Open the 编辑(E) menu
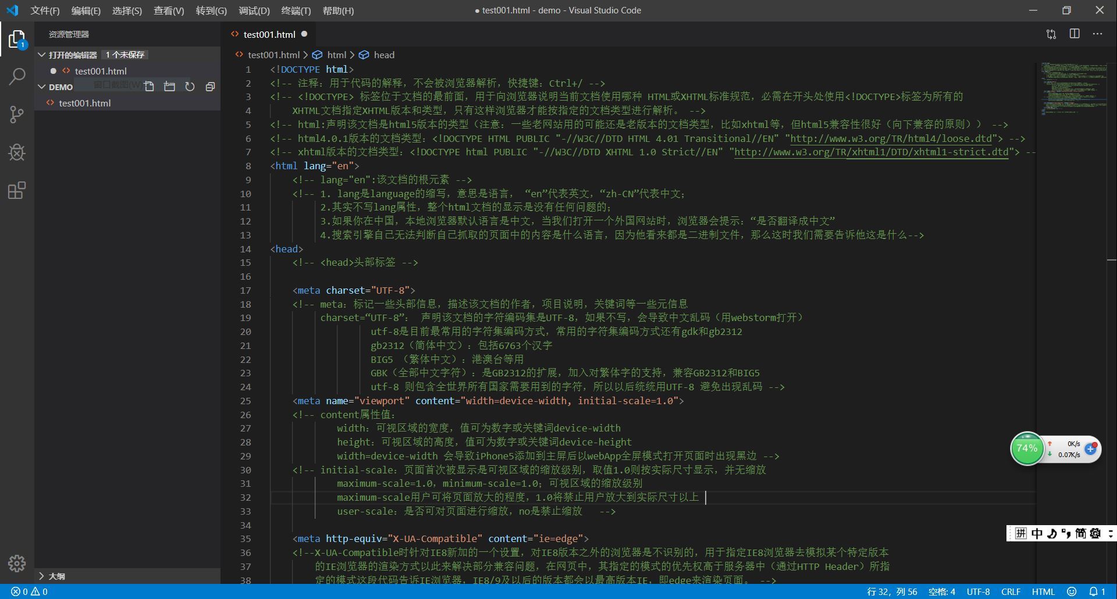1117x599 pixels. point(86,10)
